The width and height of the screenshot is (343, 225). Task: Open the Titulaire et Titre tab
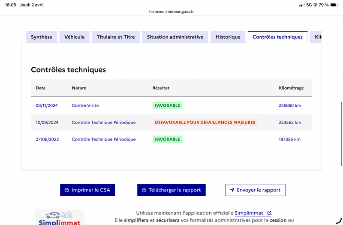(116, 37)
